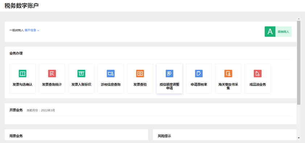
Task: Select the 申请原税率 blue clipboard icon
Action: pos(199,73)
